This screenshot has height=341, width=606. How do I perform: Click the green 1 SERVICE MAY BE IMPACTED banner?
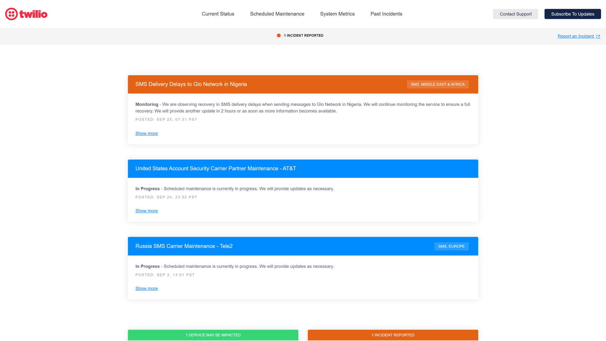pyautogui.click(x=213, y=335)
